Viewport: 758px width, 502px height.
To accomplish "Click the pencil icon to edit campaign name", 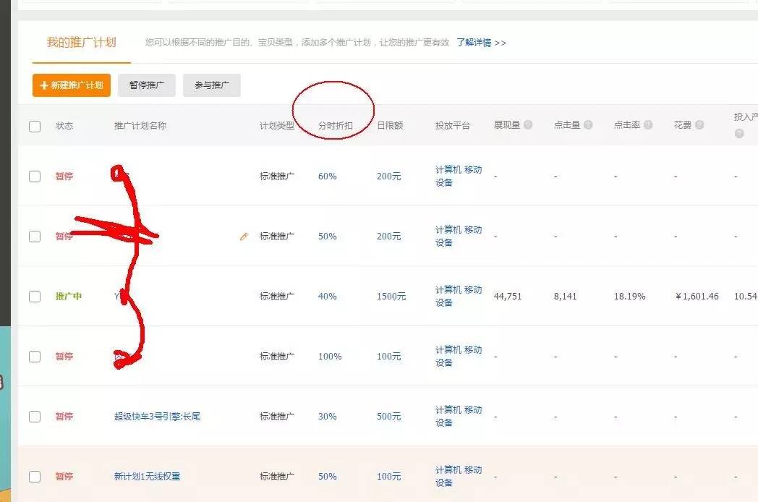I will coord(244,236).
